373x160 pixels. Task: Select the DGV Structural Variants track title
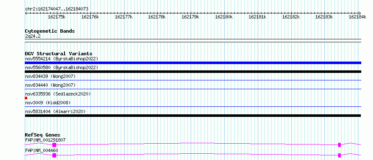pos(59,54)
